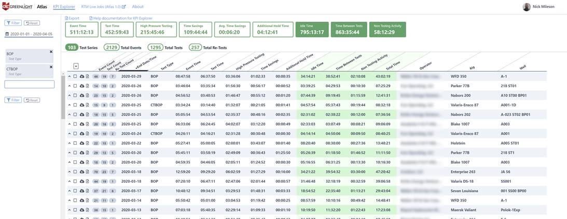Open Help documentation for KPI Explorer
This screenshot has width=567, height=219.
121,18
